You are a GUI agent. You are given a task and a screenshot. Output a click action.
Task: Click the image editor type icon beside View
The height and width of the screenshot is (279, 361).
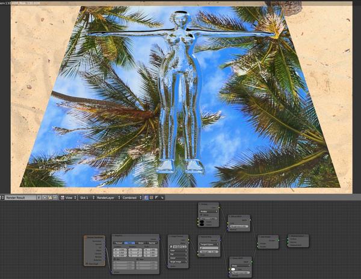click(x=63, y=198)
